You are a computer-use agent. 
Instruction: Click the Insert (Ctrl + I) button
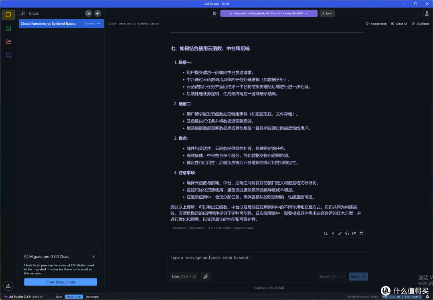tap(332, 276)
